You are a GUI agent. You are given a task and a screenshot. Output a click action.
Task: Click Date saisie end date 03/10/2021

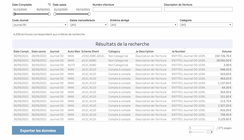(83, 10)
